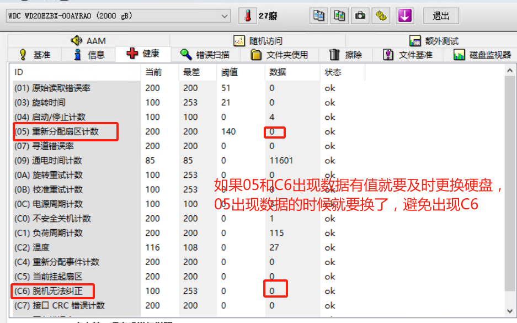
Task: Open the 文件基准 tab
Action: [x=408, y=55]
